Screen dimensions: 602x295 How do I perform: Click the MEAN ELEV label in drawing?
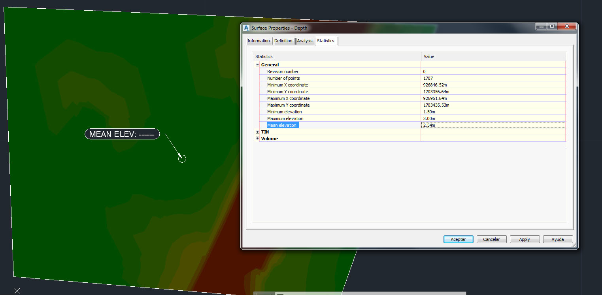tap(122, 134)
